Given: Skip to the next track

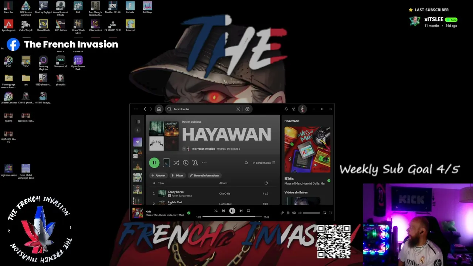Looking at the screenshot, I should (x=241, y=211).
